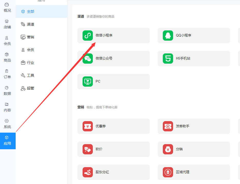Click the 营销 section heading in content area
This screenshot has height=184, width=240.
pyautogui.click(x=81, y=107)
